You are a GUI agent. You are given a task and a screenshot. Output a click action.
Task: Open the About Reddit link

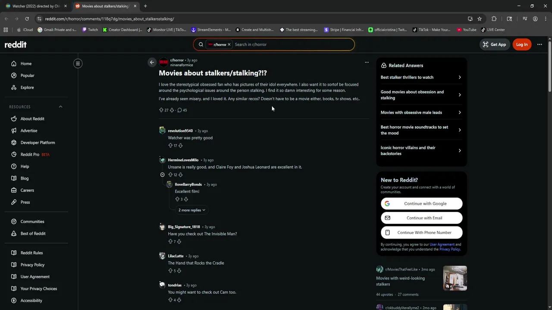(32, 119)
